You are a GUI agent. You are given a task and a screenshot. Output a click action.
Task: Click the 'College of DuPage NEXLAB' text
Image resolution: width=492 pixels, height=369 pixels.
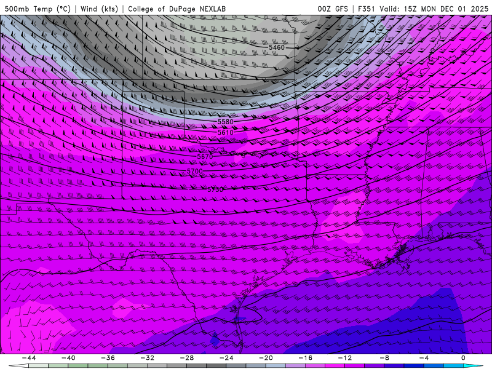[x=177, y=9]
